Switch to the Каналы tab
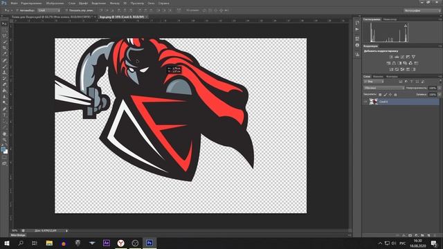 [x=378, y=77]
